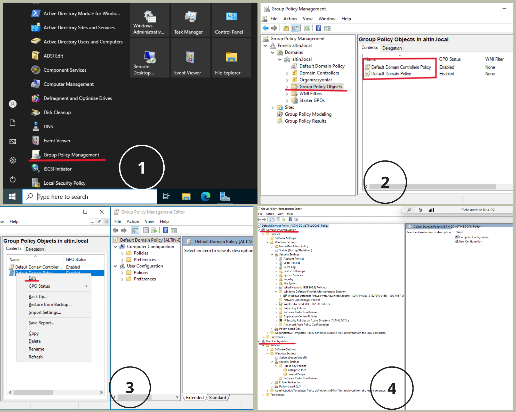Switch to the Standard tab in editor
The width and height of the screenshot is (516, 412).
(217, 398)
